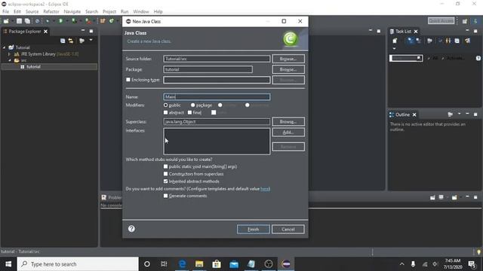Toggle Link with Editor in Package Explorer
The image size is (483, 271).
pos(70,41)
